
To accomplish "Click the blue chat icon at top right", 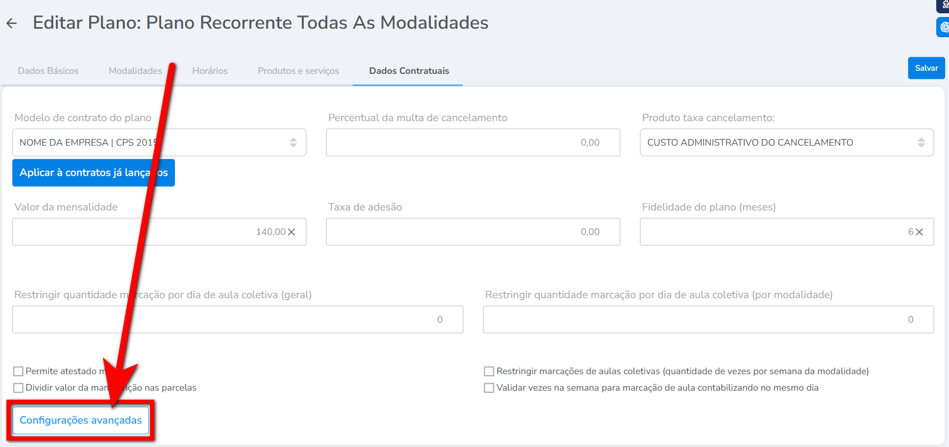I will click(943, 27).
